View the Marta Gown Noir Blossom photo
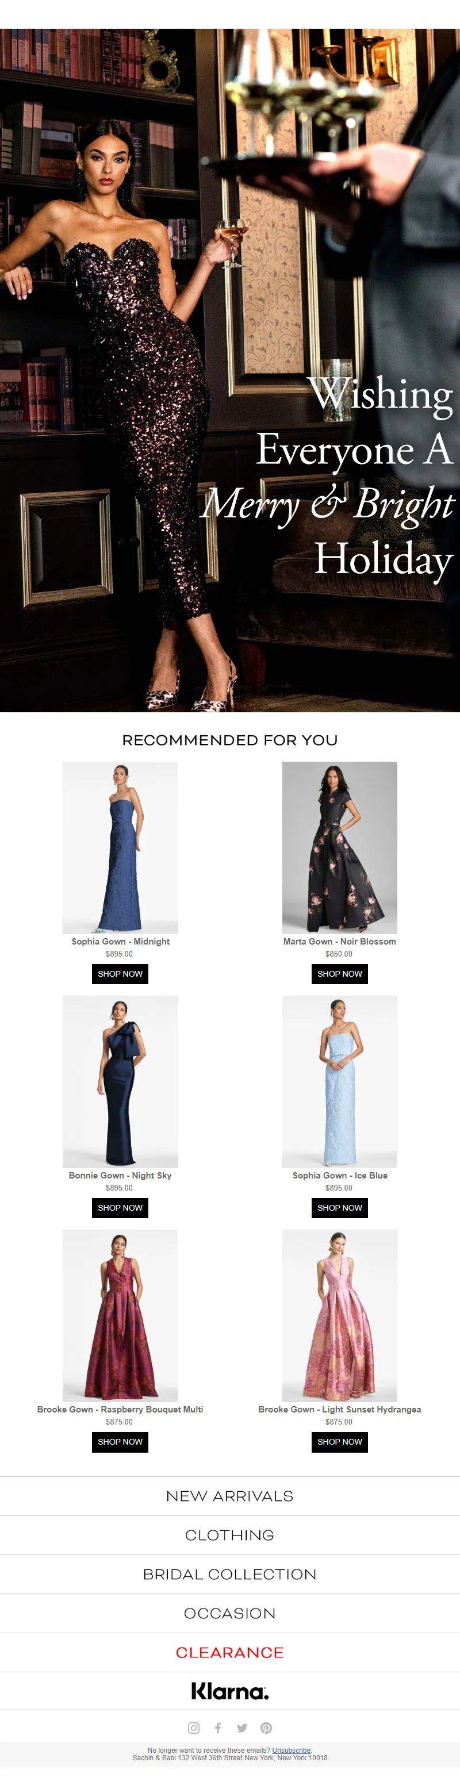Screen dimensions: 460x1789 coord(340,847)
